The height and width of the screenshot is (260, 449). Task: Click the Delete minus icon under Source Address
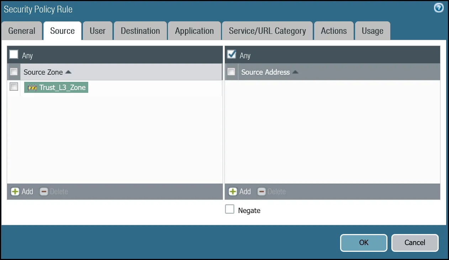point(262,192)
